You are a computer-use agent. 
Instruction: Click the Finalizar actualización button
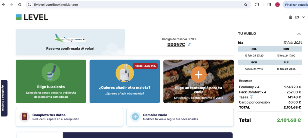tap(295, 5)
